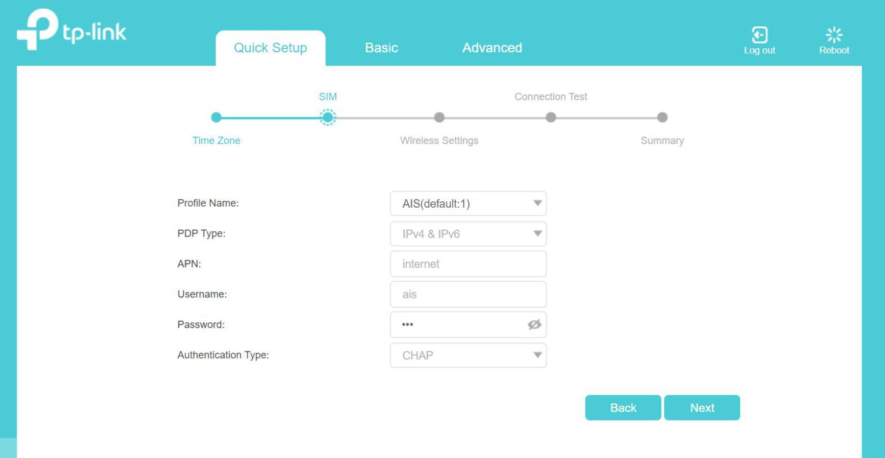Switch to the Basic tab
The image size is (885, 458).
pyautogui.click(x=381, y=48)
